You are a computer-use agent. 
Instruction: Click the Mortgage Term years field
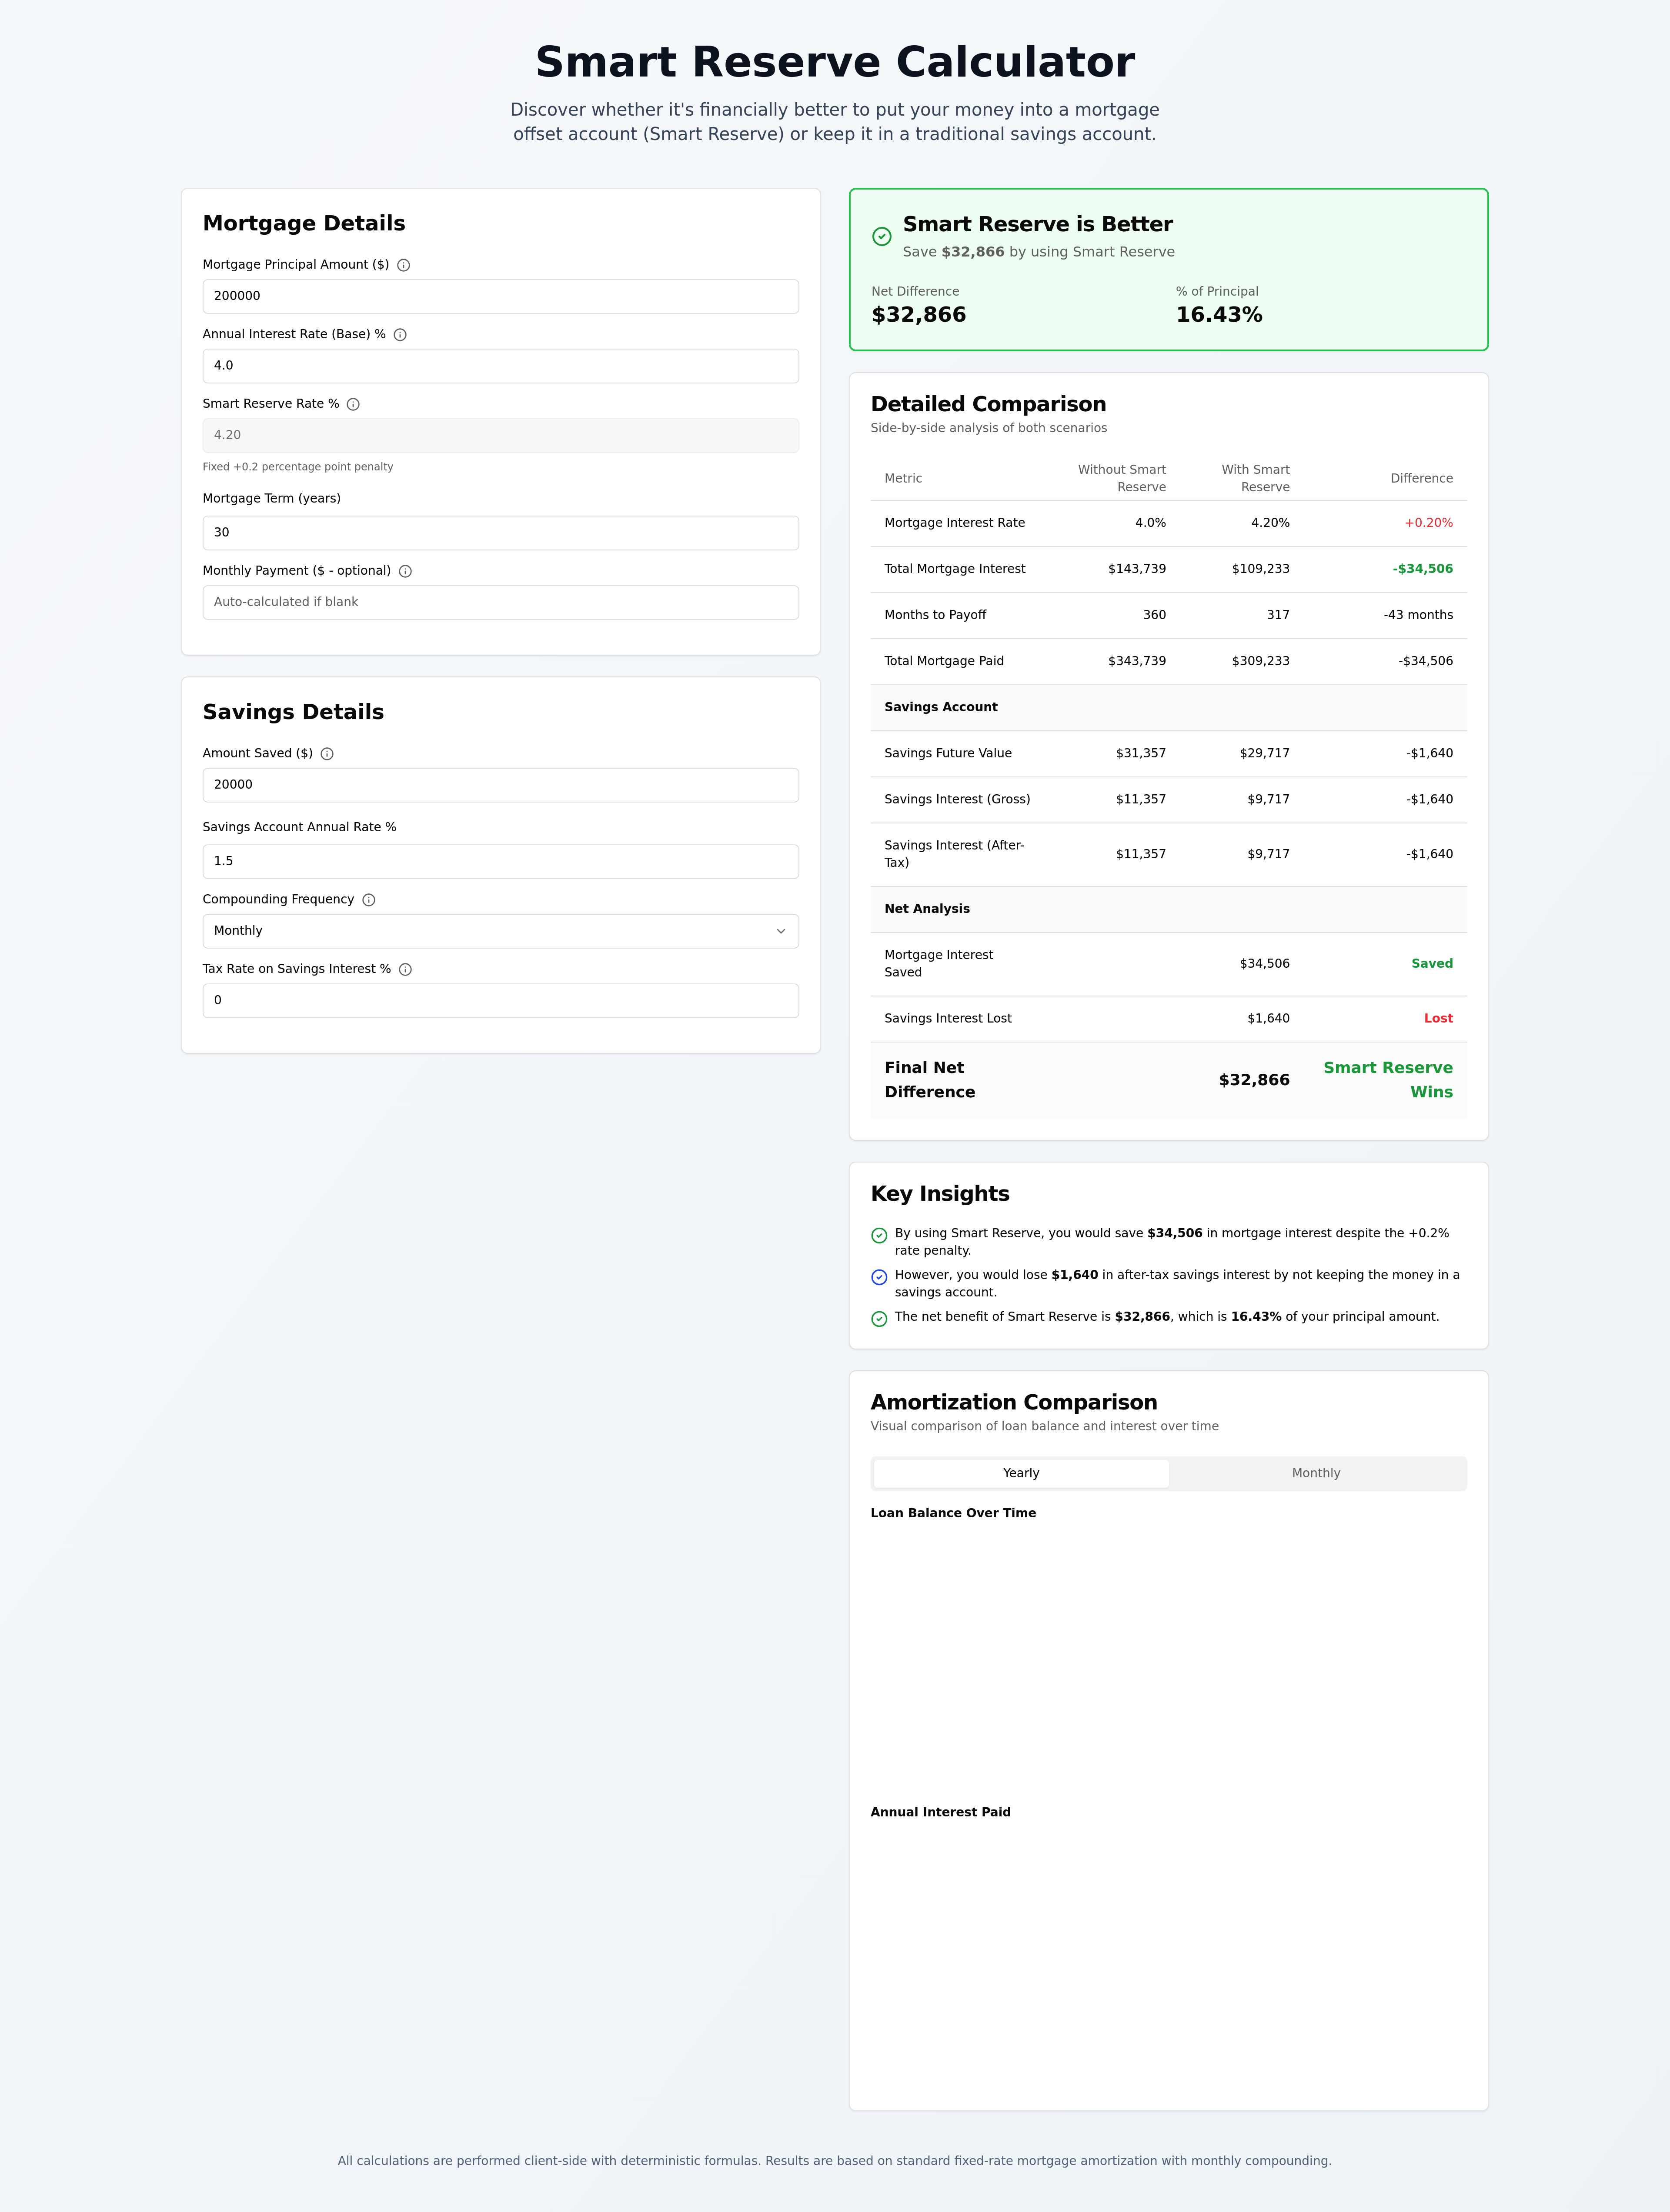pyautogui.click(x=500, y=533)
